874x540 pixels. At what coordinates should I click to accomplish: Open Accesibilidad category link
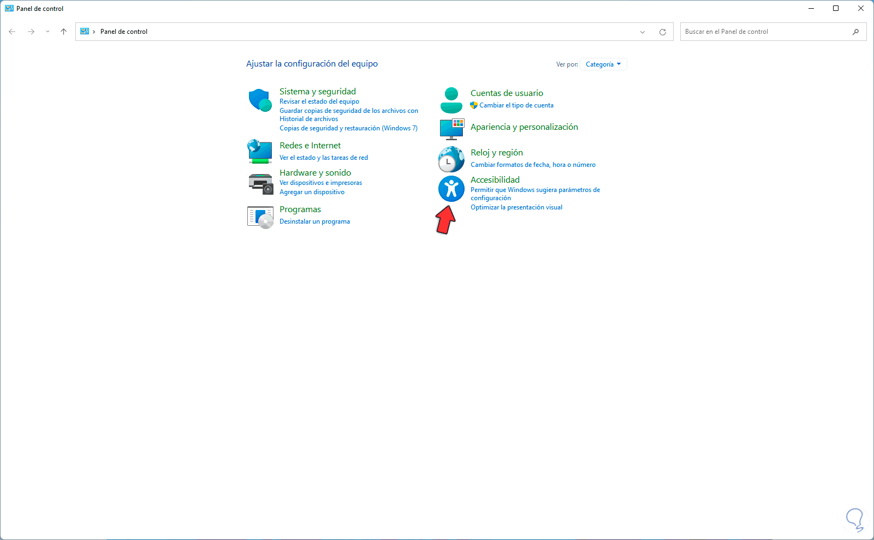(495, 180)
